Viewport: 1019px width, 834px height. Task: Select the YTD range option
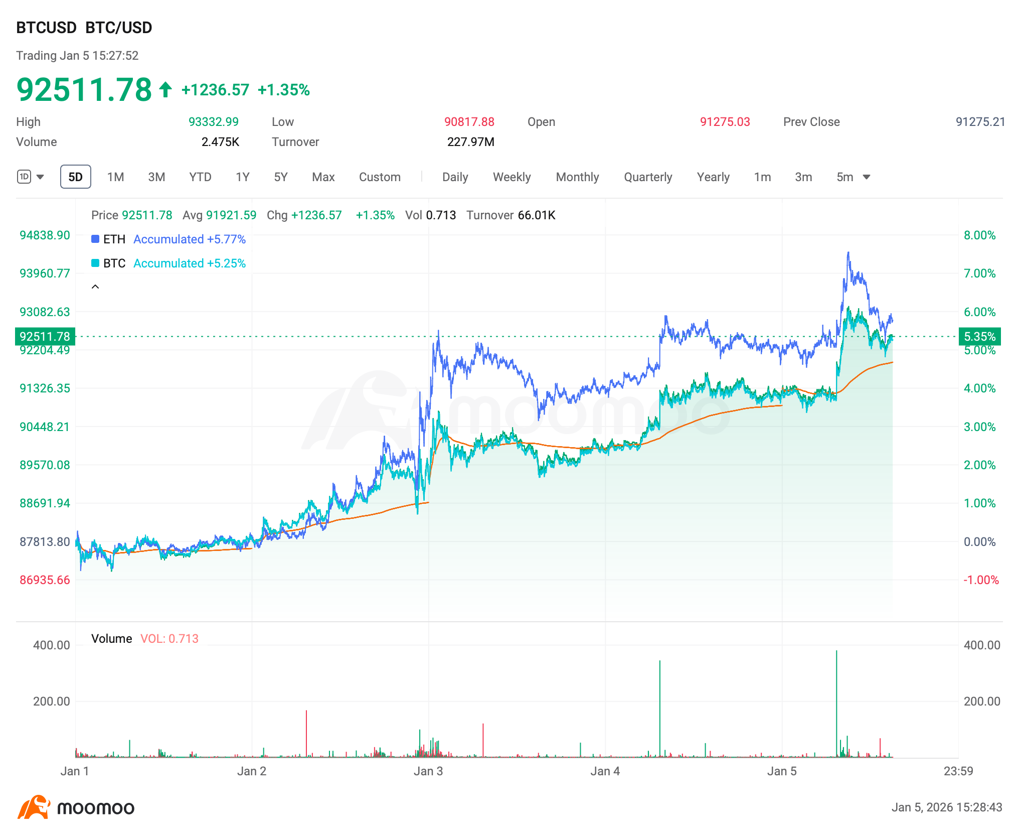point(200,177)
